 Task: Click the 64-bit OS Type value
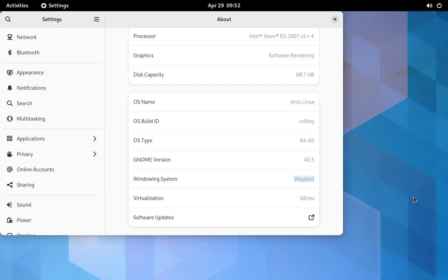tap(307, 140)
